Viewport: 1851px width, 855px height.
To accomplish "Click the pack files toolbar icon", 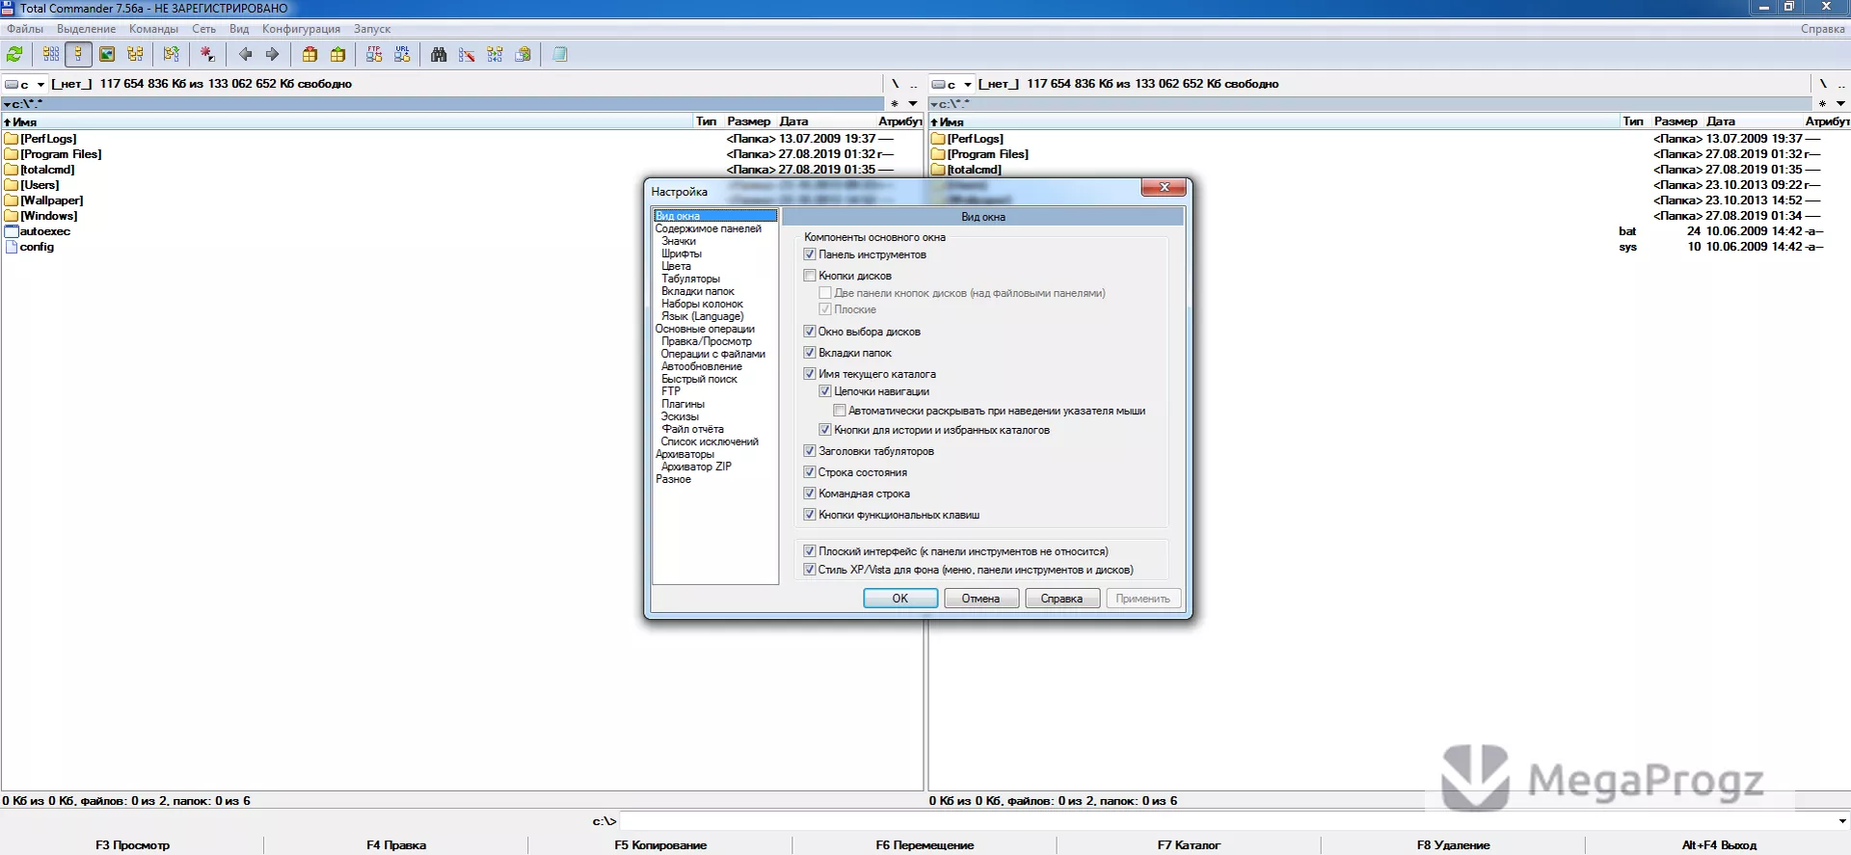I will [x=309, y=55].
